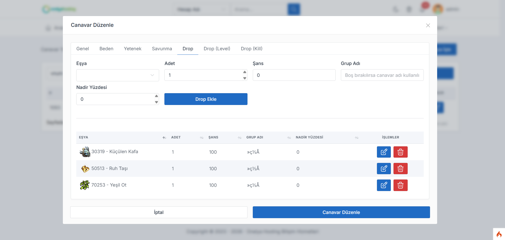Screen dimensions: 505x240
Task: Increase the Nadir Yüzdesi value
Action: click(x=156, y=96)
